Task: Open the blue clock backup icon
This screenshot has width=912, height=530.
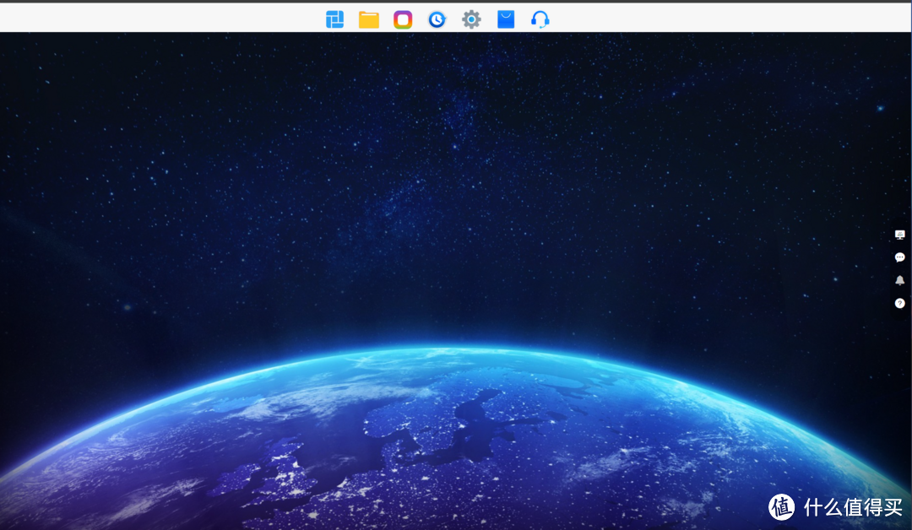Action: point(437,19)
